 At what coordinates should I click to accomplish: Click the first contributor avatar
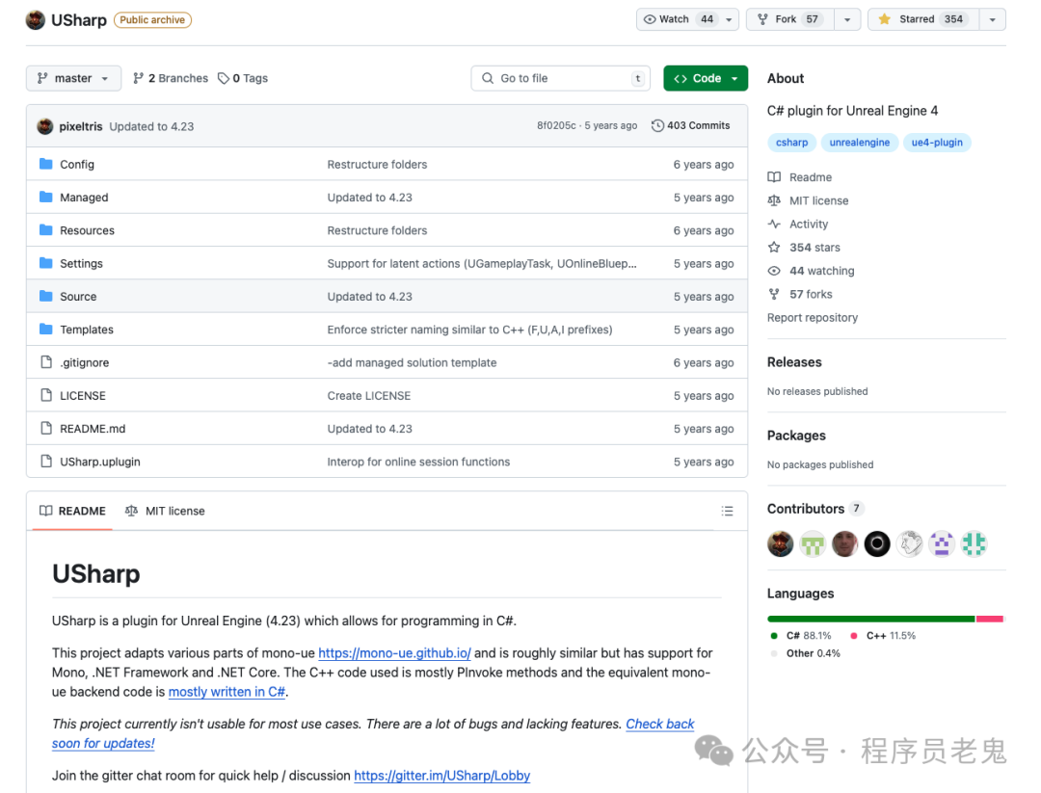780,544
